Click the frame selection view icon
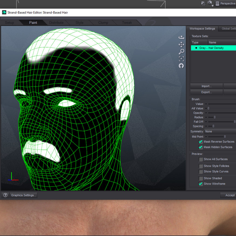 pyautogui.click(x=181, y=59)
